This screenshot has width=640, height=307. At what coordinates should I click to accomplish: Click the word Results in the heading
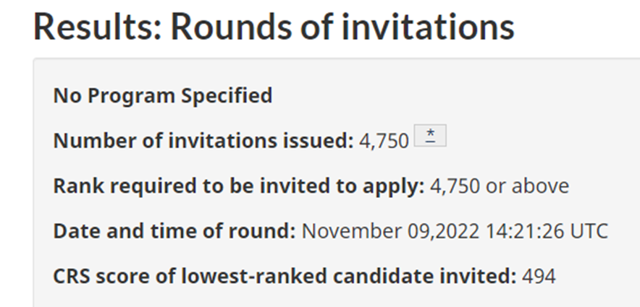click(98, 27)
